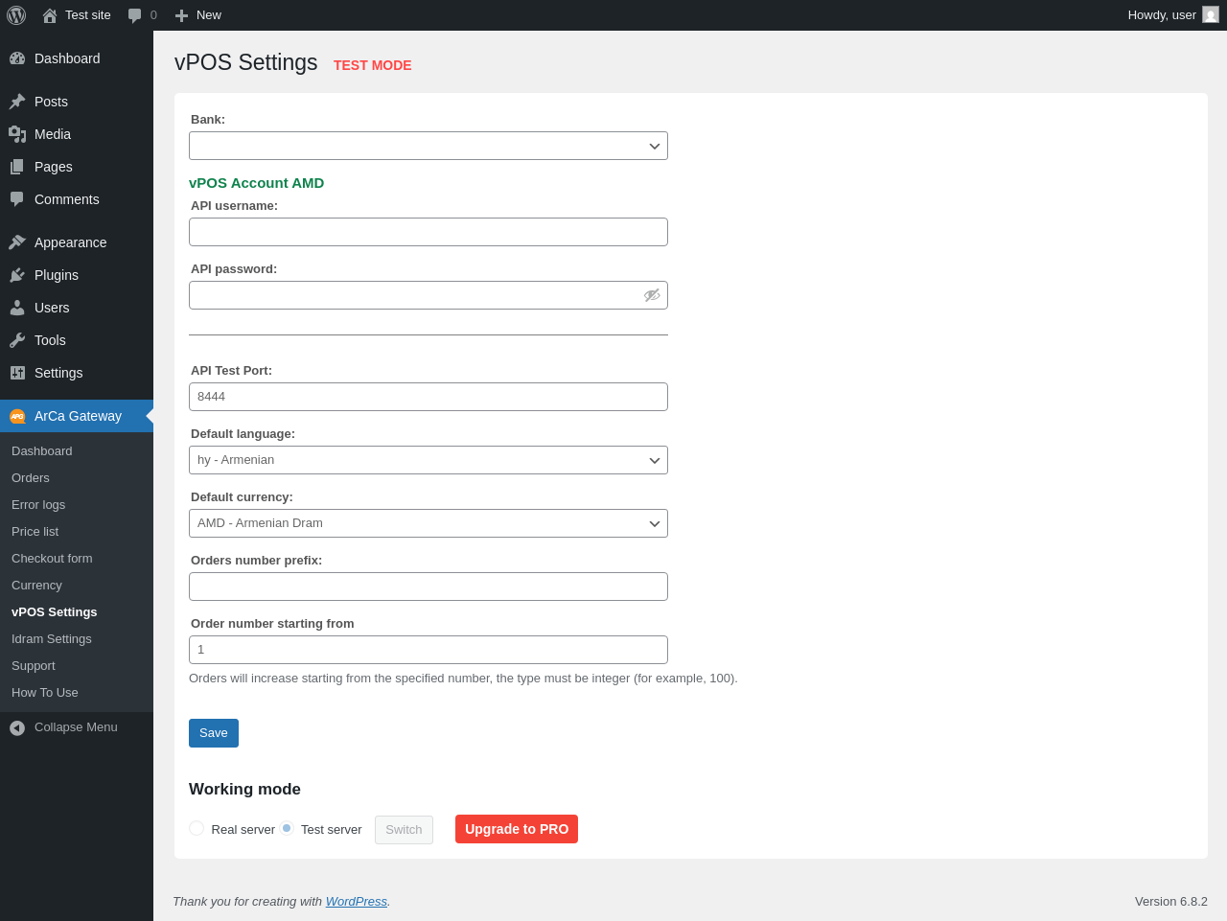Viewport: 1227px width, 921px height.
Task: Click the Upgrade to PRO button
Action: coord(517,829)
